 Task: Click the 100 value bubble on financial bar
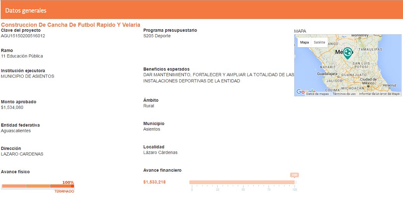click(x=295, y=175)
